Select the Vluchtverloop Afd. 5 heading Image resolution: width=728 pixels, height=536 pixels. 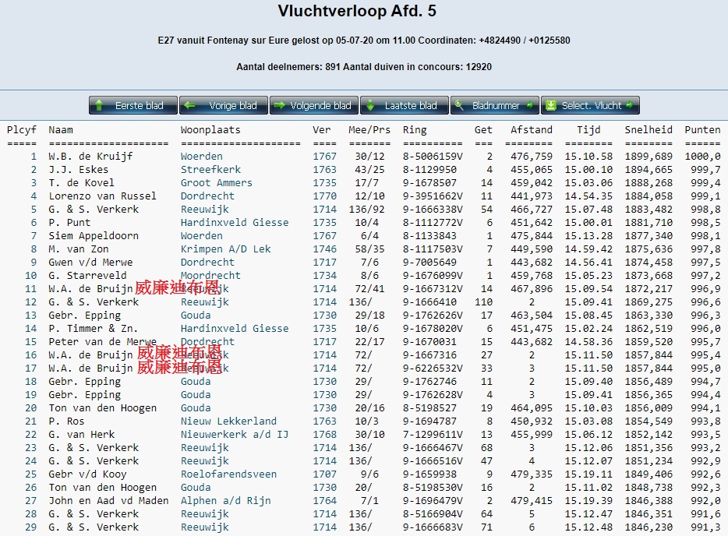[x=357, y=11]
